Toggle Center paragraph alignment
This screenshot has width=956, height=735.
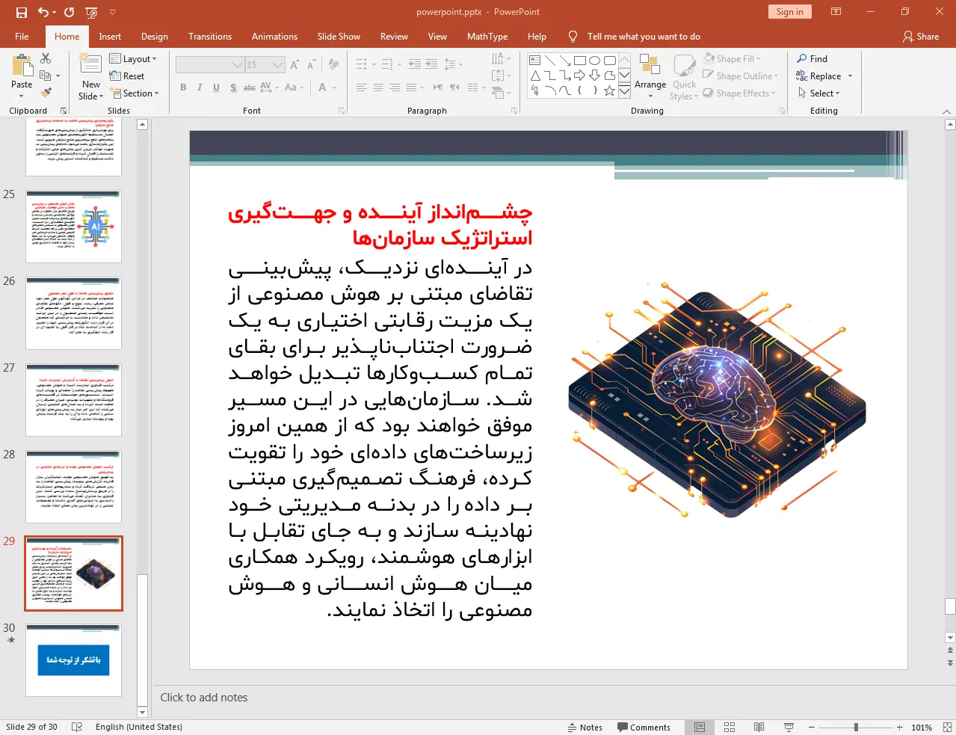378,87
